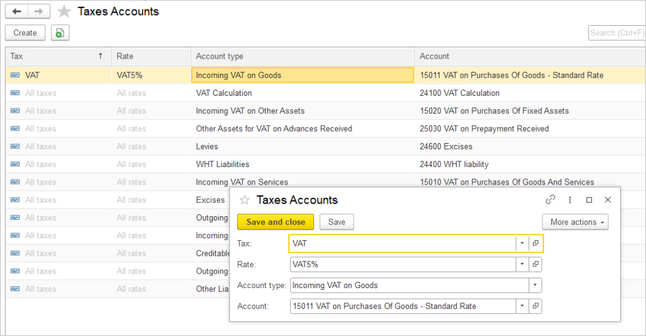
Task: Focus the Search (Ctrl+F) field
Action: [x=617, y=33]
